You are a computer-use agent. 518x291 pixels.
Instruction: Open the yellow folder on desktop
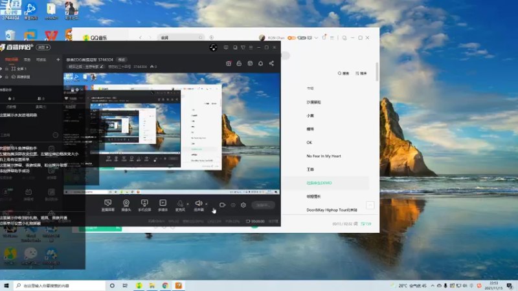[51, 10]
